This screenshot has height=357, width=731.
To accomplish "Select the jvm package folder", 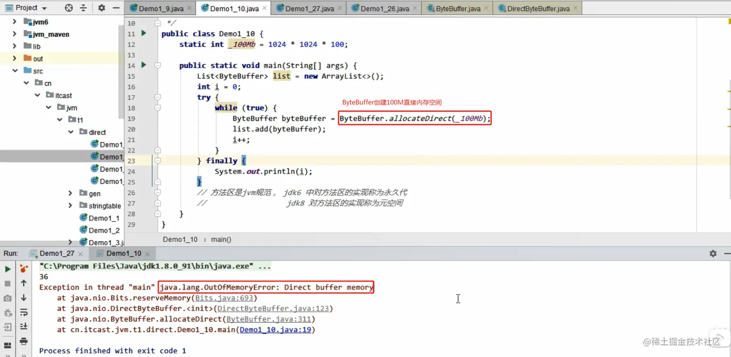I will [x=67, y=107].
